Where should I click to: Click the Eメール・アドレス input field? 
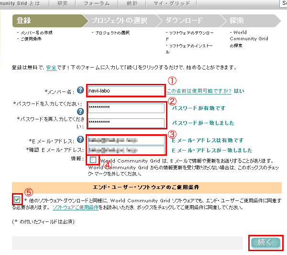tap(126, 140)
